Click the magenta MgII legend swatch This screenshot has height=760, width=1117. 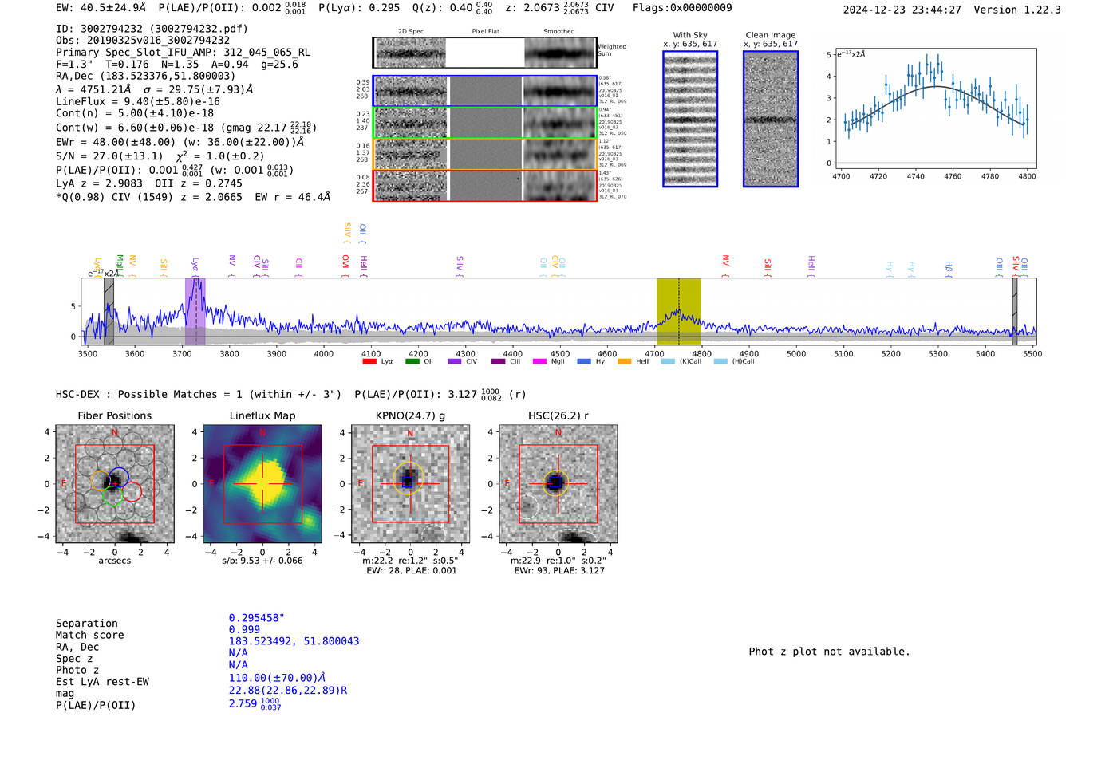point(539,361)
